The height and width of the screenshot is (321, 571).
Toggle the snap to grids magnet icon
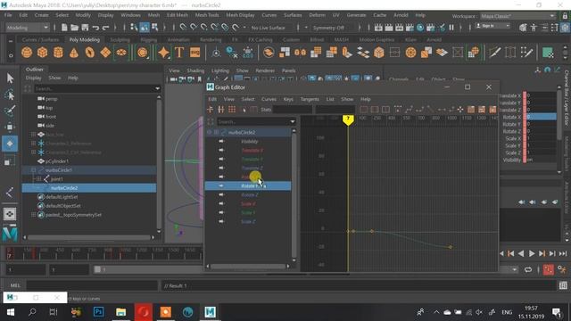[183, 28]
